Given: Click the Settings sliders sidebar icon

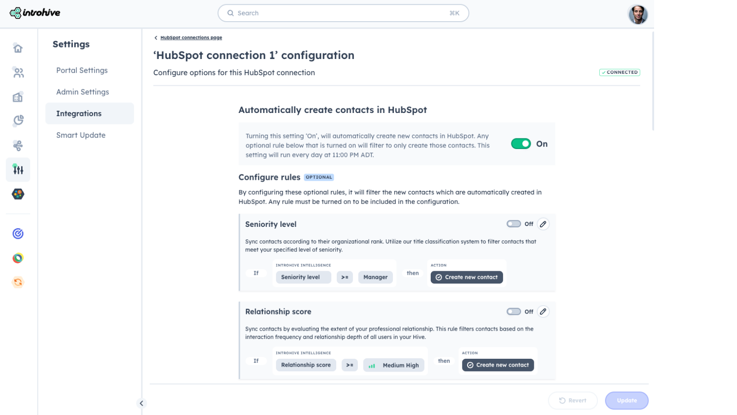Looking at the screenshot, I should point(18,170).
